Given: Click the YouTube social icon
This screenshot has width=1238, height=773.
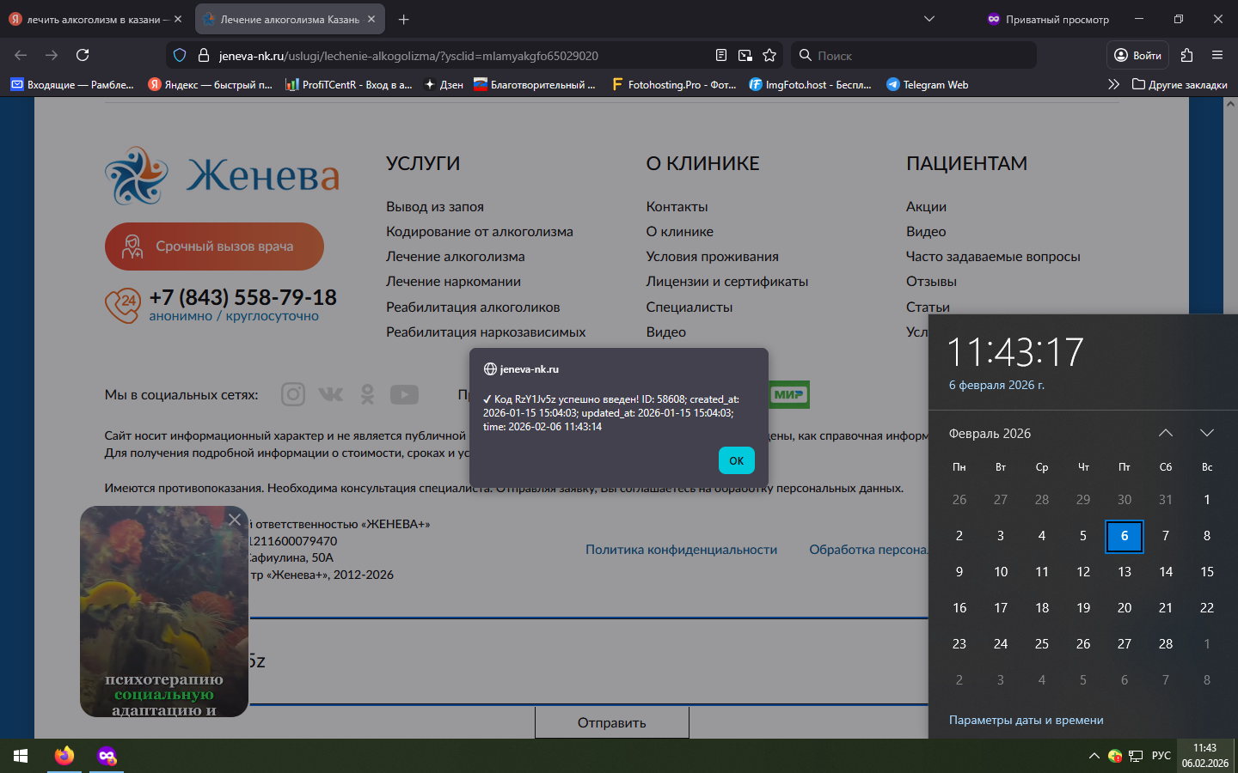Looking at the screenshot, I should [404, 394].
